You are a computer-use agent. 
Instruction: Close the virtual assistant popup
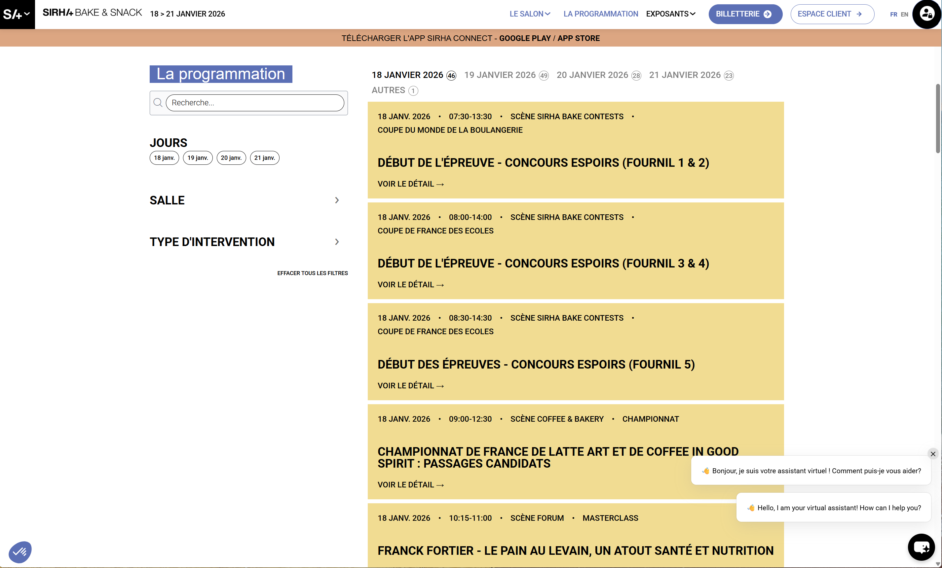pyautogui.click(x=933, y=454)
